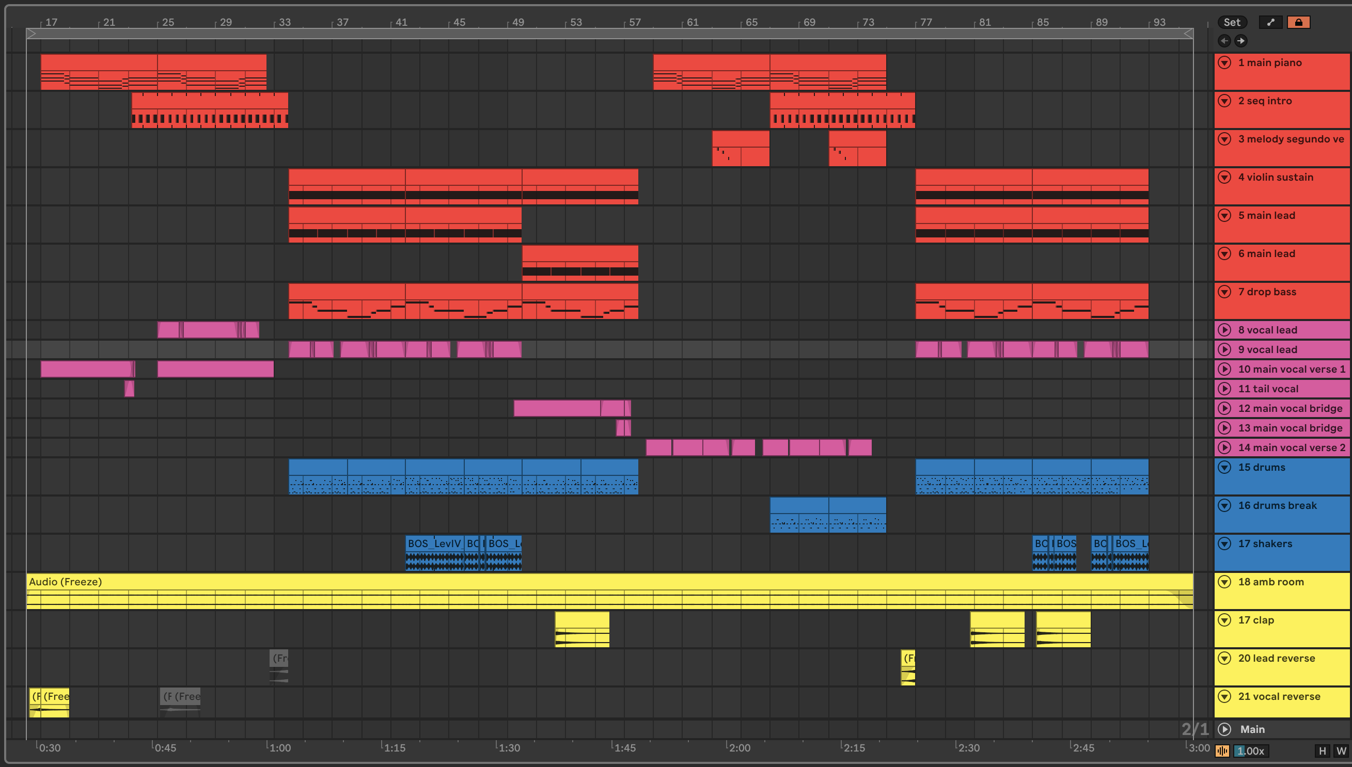Fold the 21 vocal reverse track

point(1224,696)
